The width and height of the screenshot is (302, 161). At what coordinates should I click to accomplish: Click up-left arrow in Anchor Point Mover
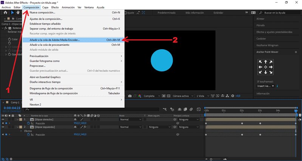tap(260, 62)
